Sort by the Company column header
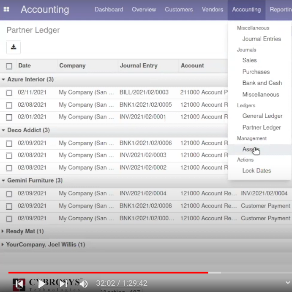 point(72,65)
